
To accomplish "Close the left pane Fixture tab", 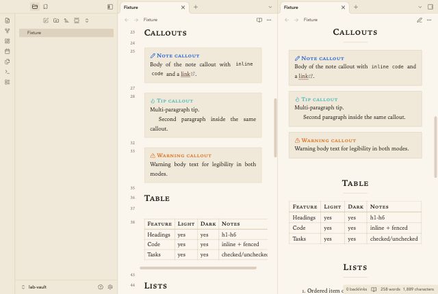I will (x=183, y=8).
